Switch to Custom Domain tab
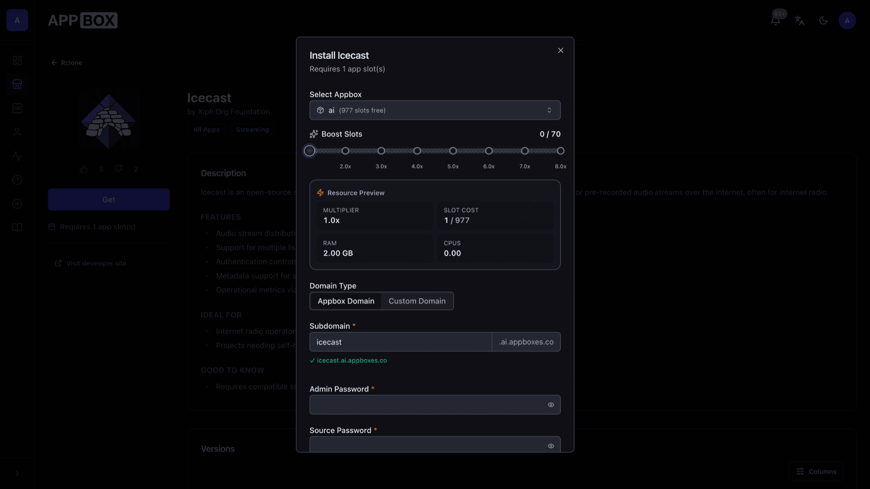The width and height of the screenshot is (870, 489). (x=417, y=301)
